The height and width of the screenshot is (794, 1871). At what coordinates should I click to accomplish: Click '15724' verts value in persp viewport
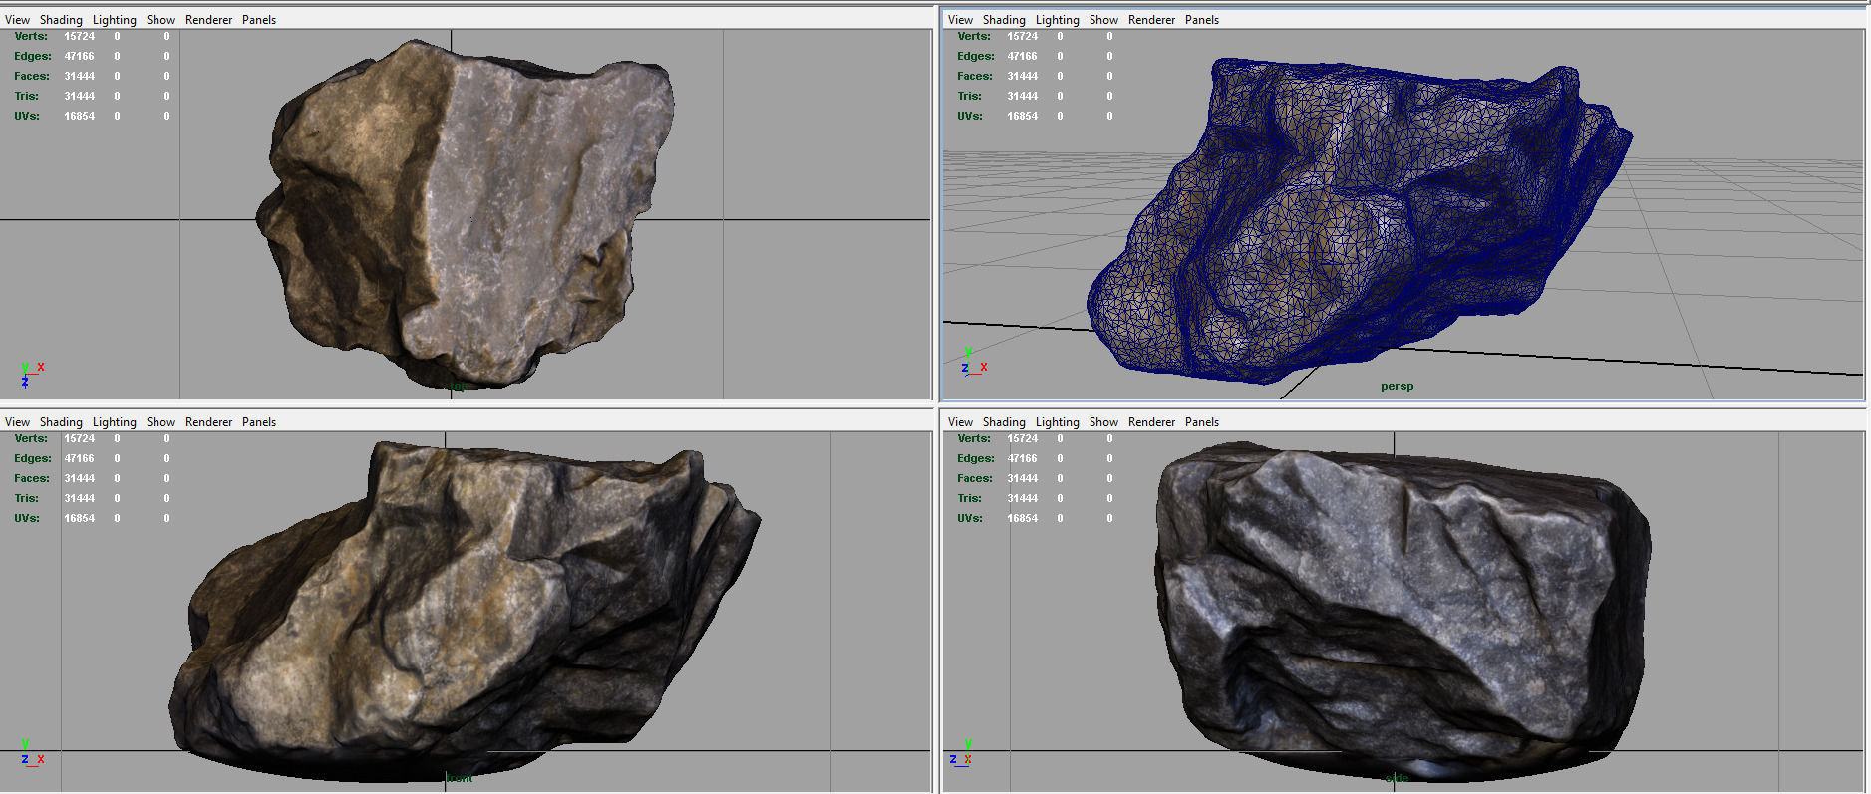coord(1022,36)
